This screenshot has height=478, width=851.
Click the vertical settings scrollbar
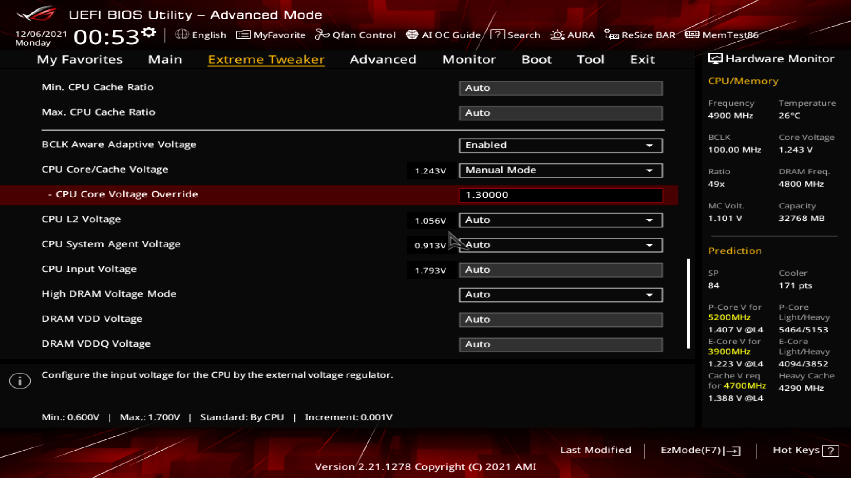pos(688,304)
